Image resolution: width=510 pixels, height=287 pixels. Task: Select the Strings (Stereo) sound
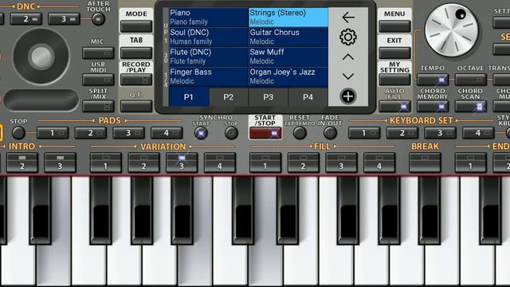pos(288,18)
